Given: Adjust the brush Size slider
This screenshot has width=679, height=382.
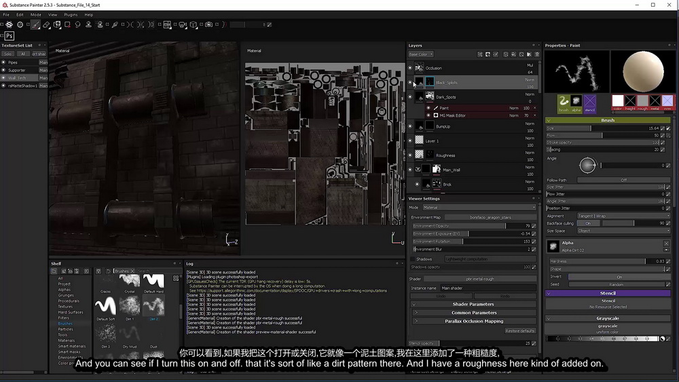Looking at the screenshot, I should [602, 128].
